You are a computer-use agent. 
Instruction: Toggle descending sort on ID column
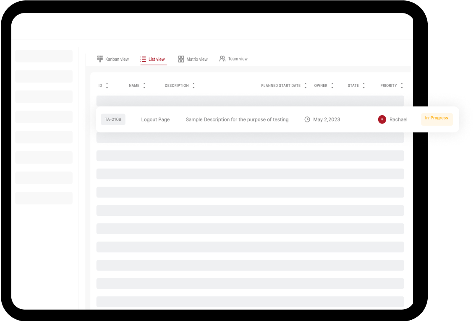107,86
